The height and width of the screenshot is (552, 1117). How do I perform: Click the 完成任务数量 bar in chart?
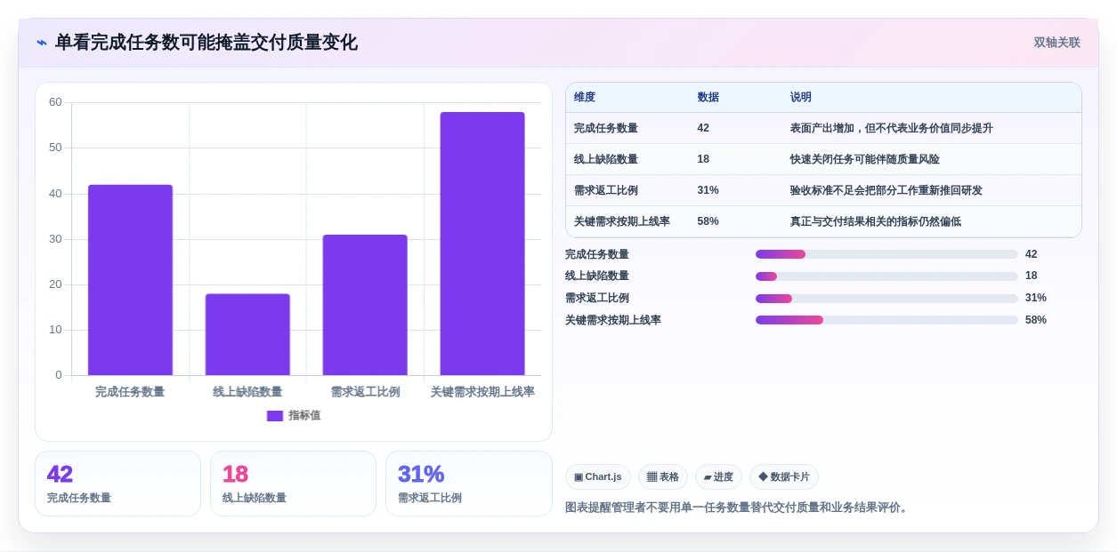(130, 280)
